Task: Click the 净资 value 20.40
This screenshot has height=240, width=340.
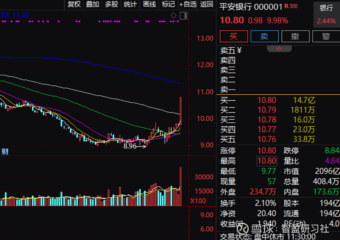Action: [266, 213]
